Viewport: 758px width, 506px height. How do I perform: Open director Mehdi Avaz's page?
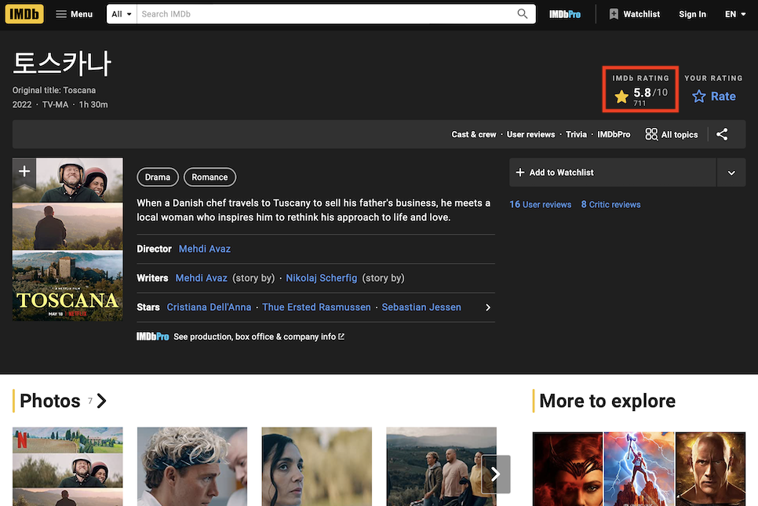coord(205,249)
